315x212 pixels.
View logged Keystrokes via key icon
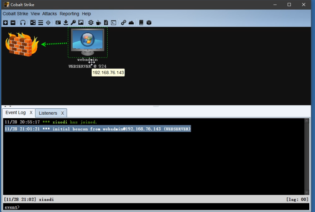(73, 23)
